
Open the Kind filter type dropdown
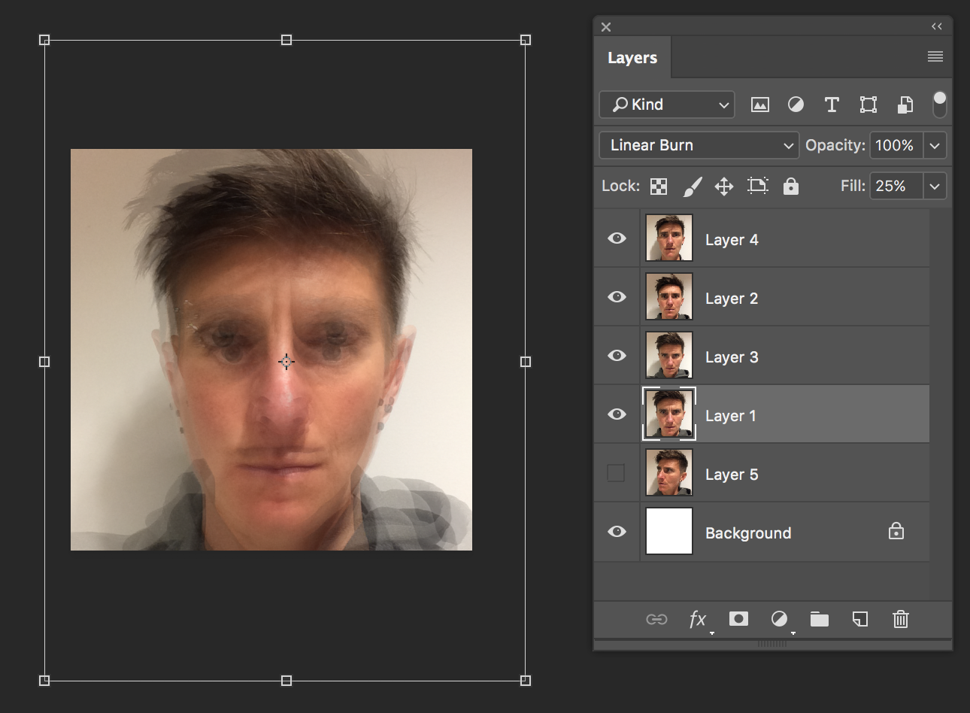click(667, 105)
